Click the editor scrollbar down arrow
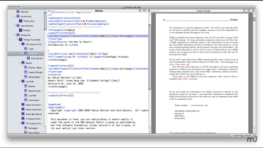This screenshot has width=263, height=148. (150, 132)
